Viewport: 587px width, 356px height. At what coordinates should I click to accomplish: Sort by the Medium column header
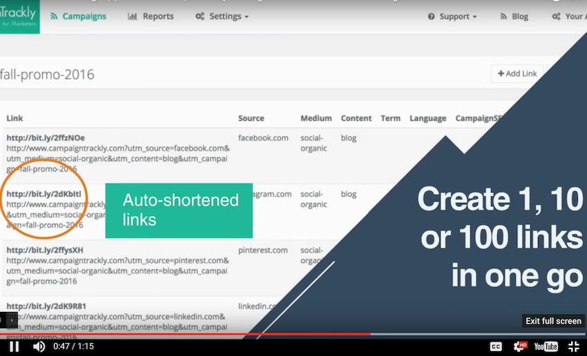tap(316, 119)
